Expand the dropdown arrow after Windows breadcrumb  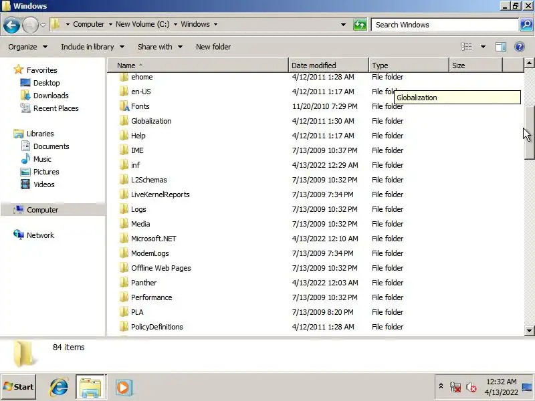tap(215, 24)
